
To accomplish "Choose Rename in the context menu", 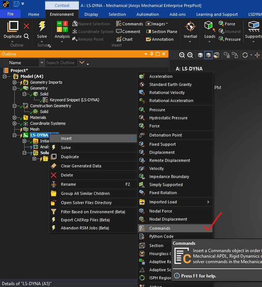I will 93,184.
